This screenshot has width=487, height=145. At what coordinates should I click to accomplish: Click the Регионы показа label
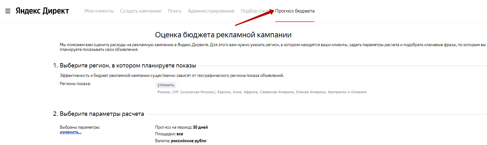(75, 83)
